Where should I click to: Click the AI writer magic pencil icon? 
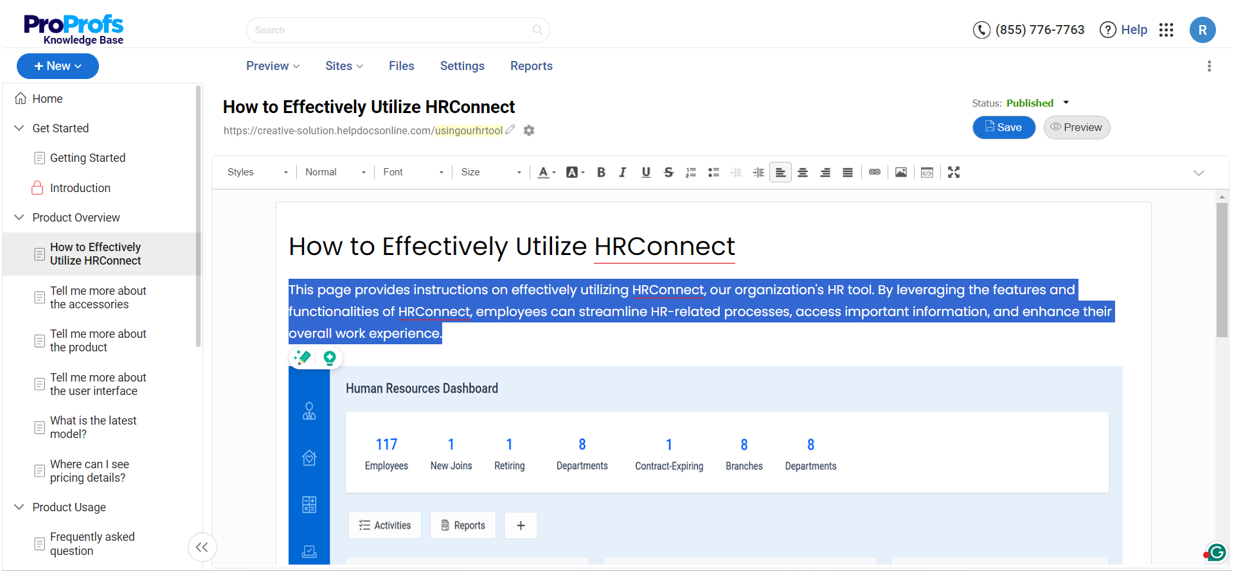pos(301,358)
